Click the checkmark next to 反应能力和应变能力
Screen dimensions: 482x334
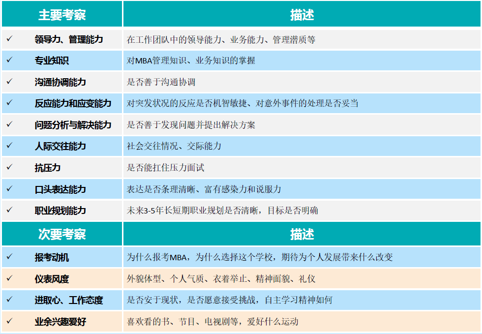tap(9, 103)
